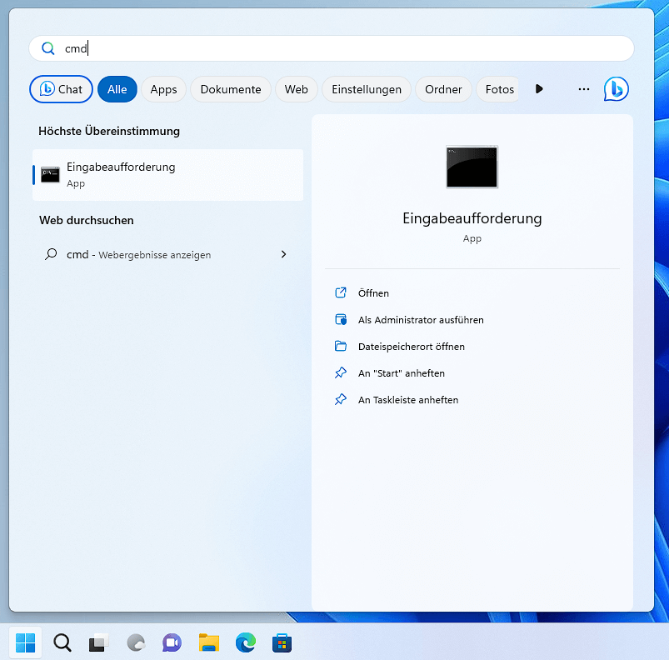Screen dimensions: 669x660
Task: Switch to the Apps filter
Action: click(163, 89)
